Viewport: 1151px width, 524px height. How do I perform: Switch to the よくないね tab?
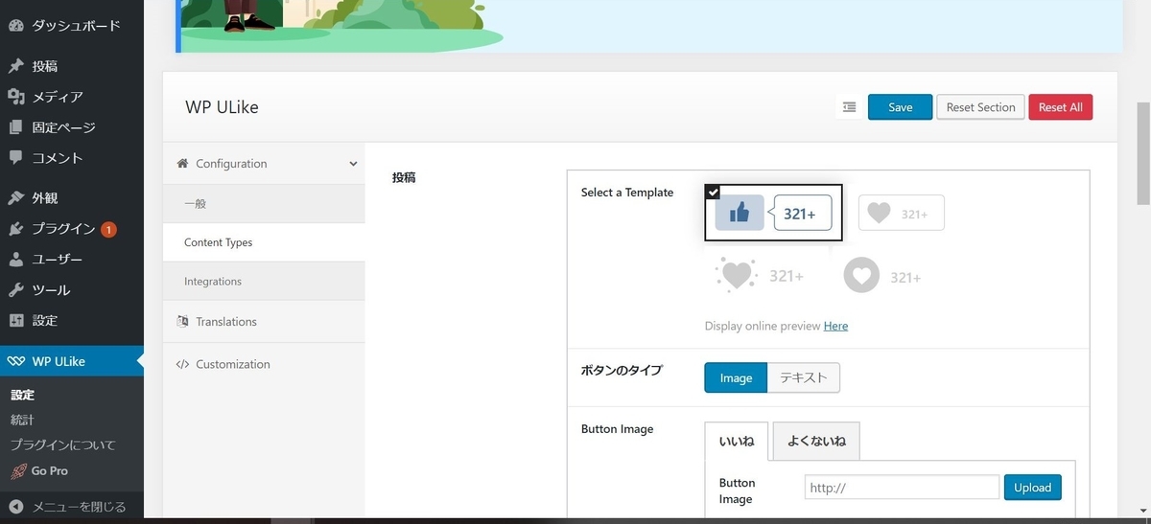[x=816, y=441]
